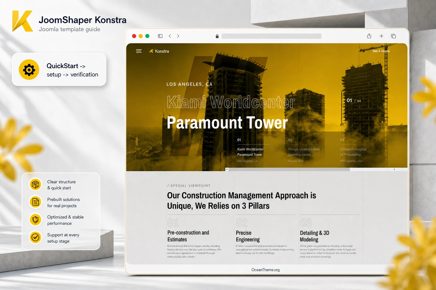Click the Pre-construction and Estimates heading
The width and height of the screenshot is (436, 290).
click(188, 236)
